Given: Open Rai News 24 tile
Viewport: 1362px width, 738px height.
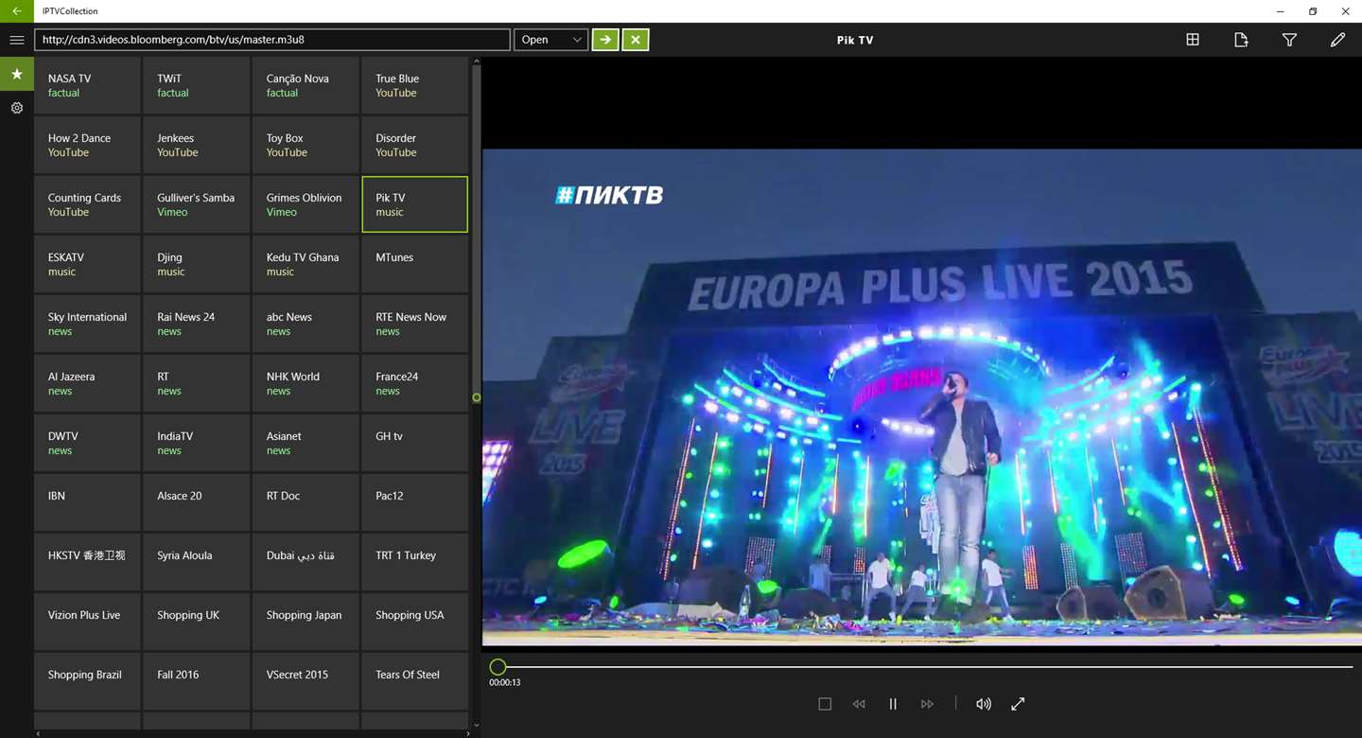Looking at the screenshot, I should 197,324.
